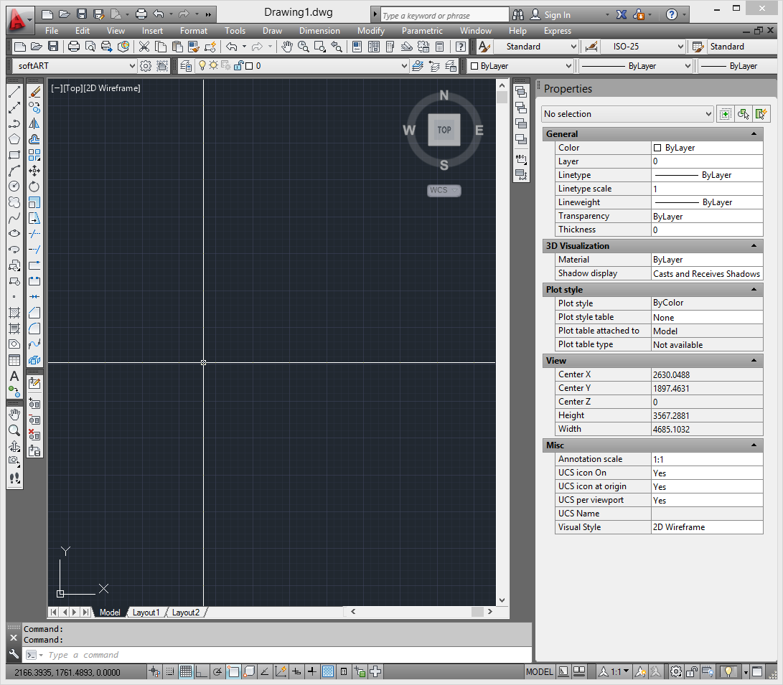
Task: Toggle Object Snap in status bar
Action: point(233,672)
